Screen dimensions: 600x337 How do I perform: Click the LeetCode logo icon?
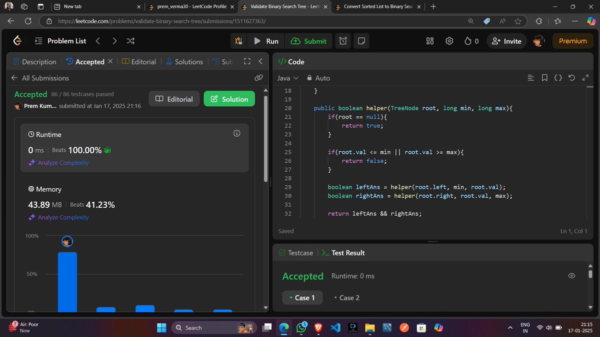point(17,41)
